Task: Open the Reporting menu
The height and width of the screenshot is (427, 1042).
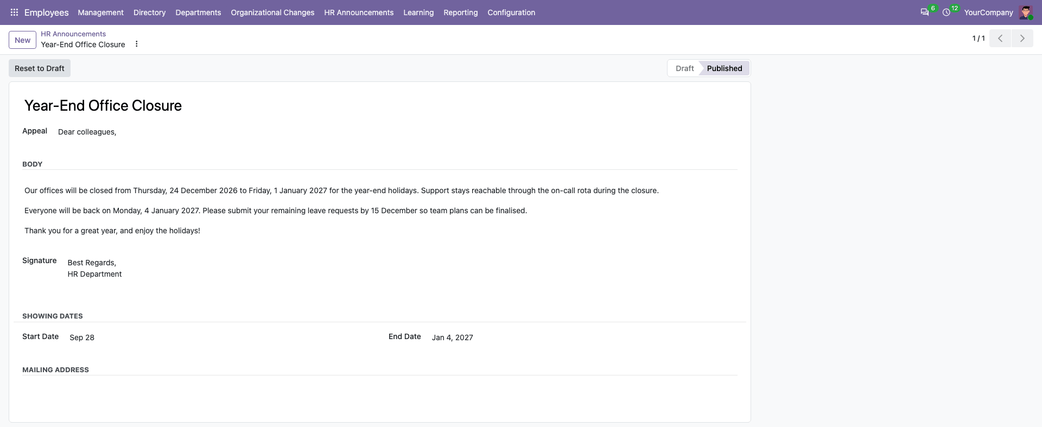Action: coord(461,12)
